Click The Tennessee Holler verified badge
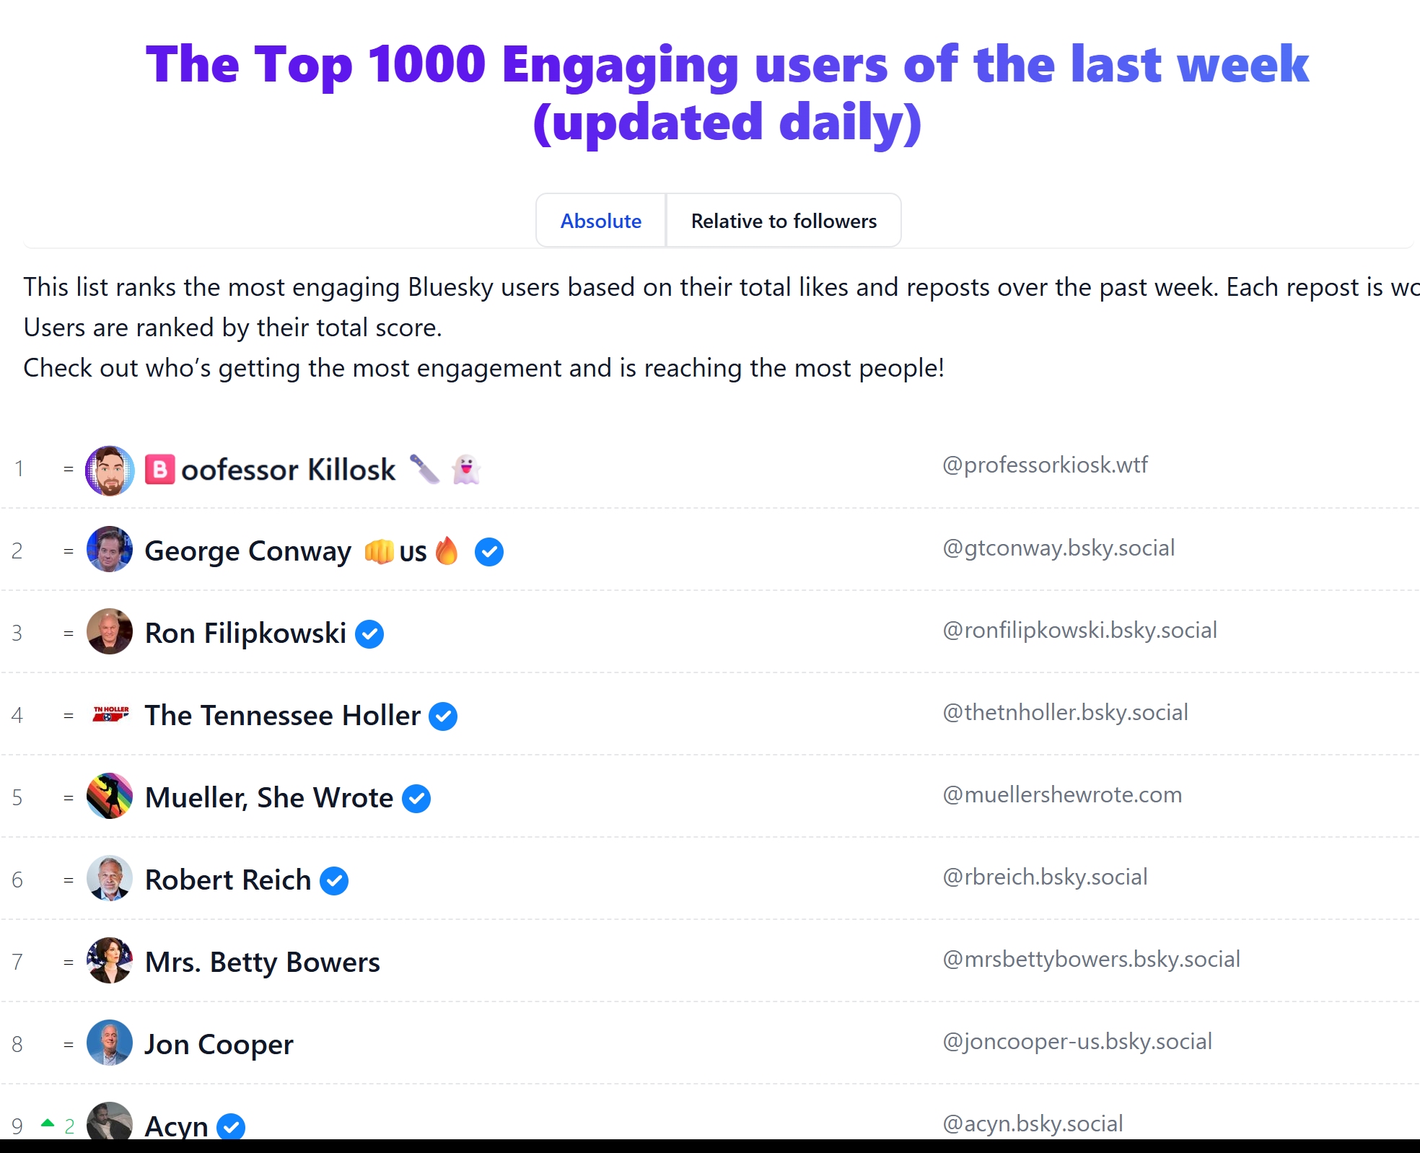1420x1153 pixels. tap(443, 716)
